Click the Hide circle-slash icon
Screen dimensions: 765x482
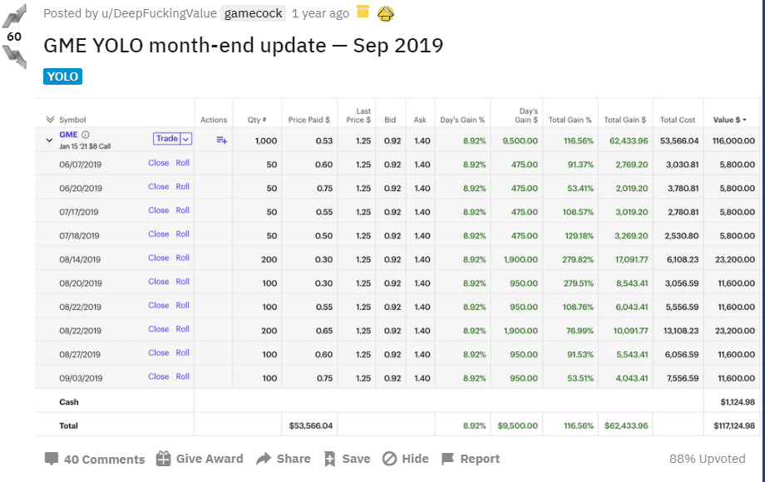[389, 459]
